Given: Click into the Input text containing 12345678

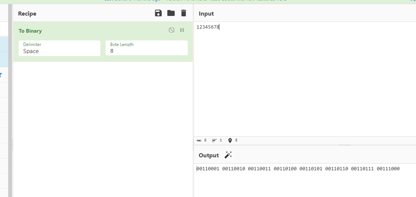Looking at the screenshot, I should pyautogui.click(x=208, y=27).
